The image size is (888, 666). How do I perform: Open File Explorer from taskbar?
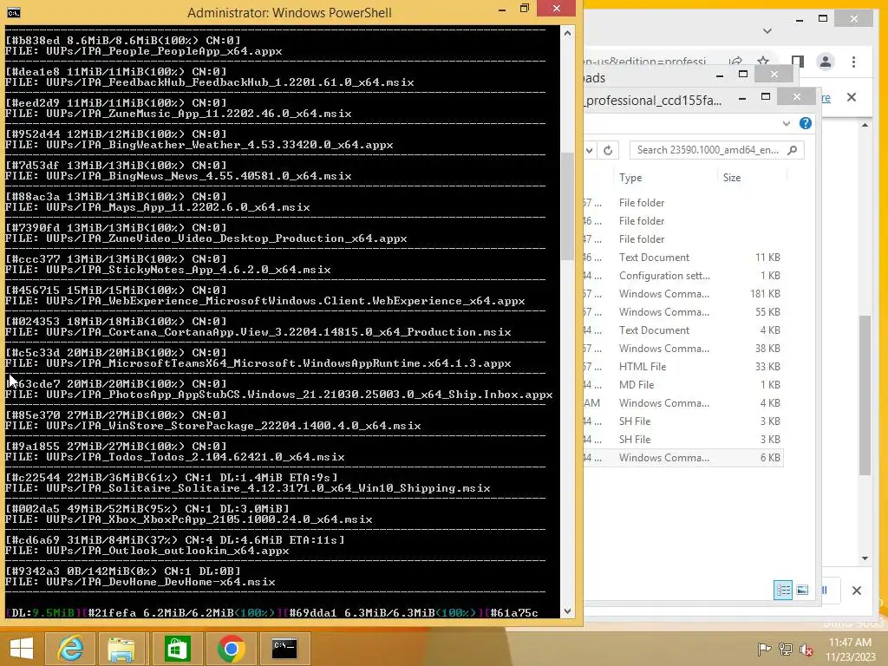[121, 648]
